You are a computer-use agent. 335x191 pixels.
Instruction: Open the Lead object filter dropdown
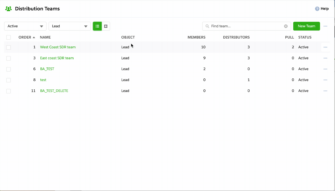[70, 26]
